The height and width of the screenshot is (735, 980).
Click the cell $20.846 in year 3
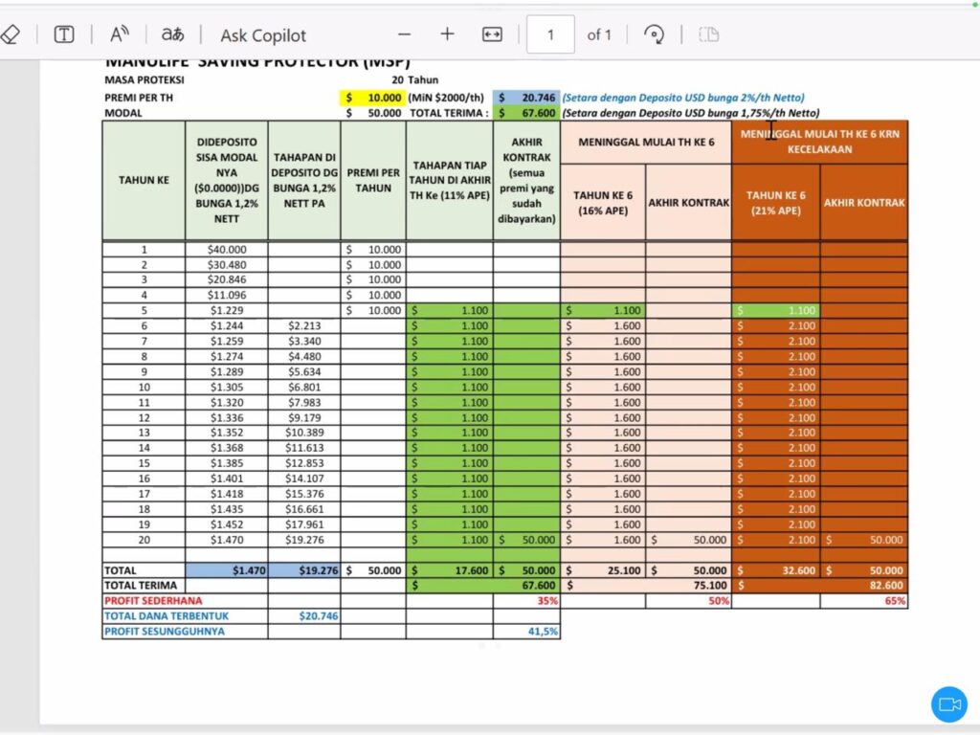tap(227, 279)
